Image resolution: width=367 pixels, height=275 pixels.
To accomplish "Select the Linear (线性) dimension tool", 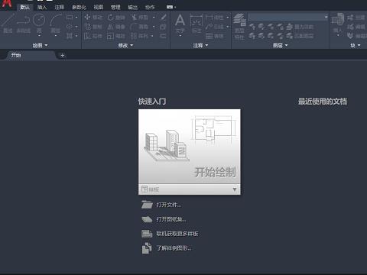I will (215, 18).
